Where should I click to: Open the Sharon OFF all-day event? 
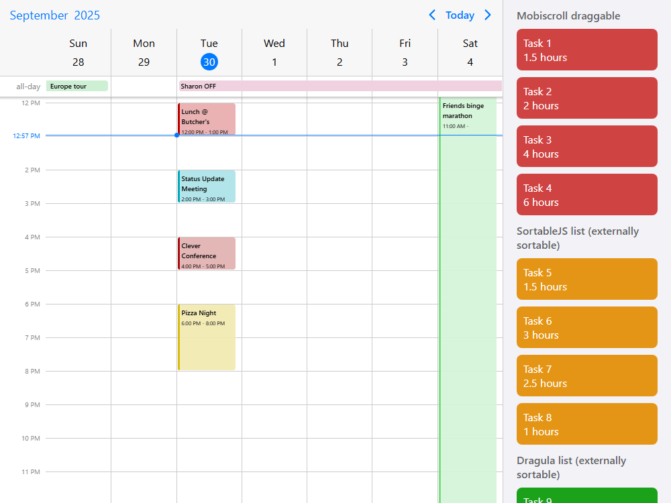[340, 86]
